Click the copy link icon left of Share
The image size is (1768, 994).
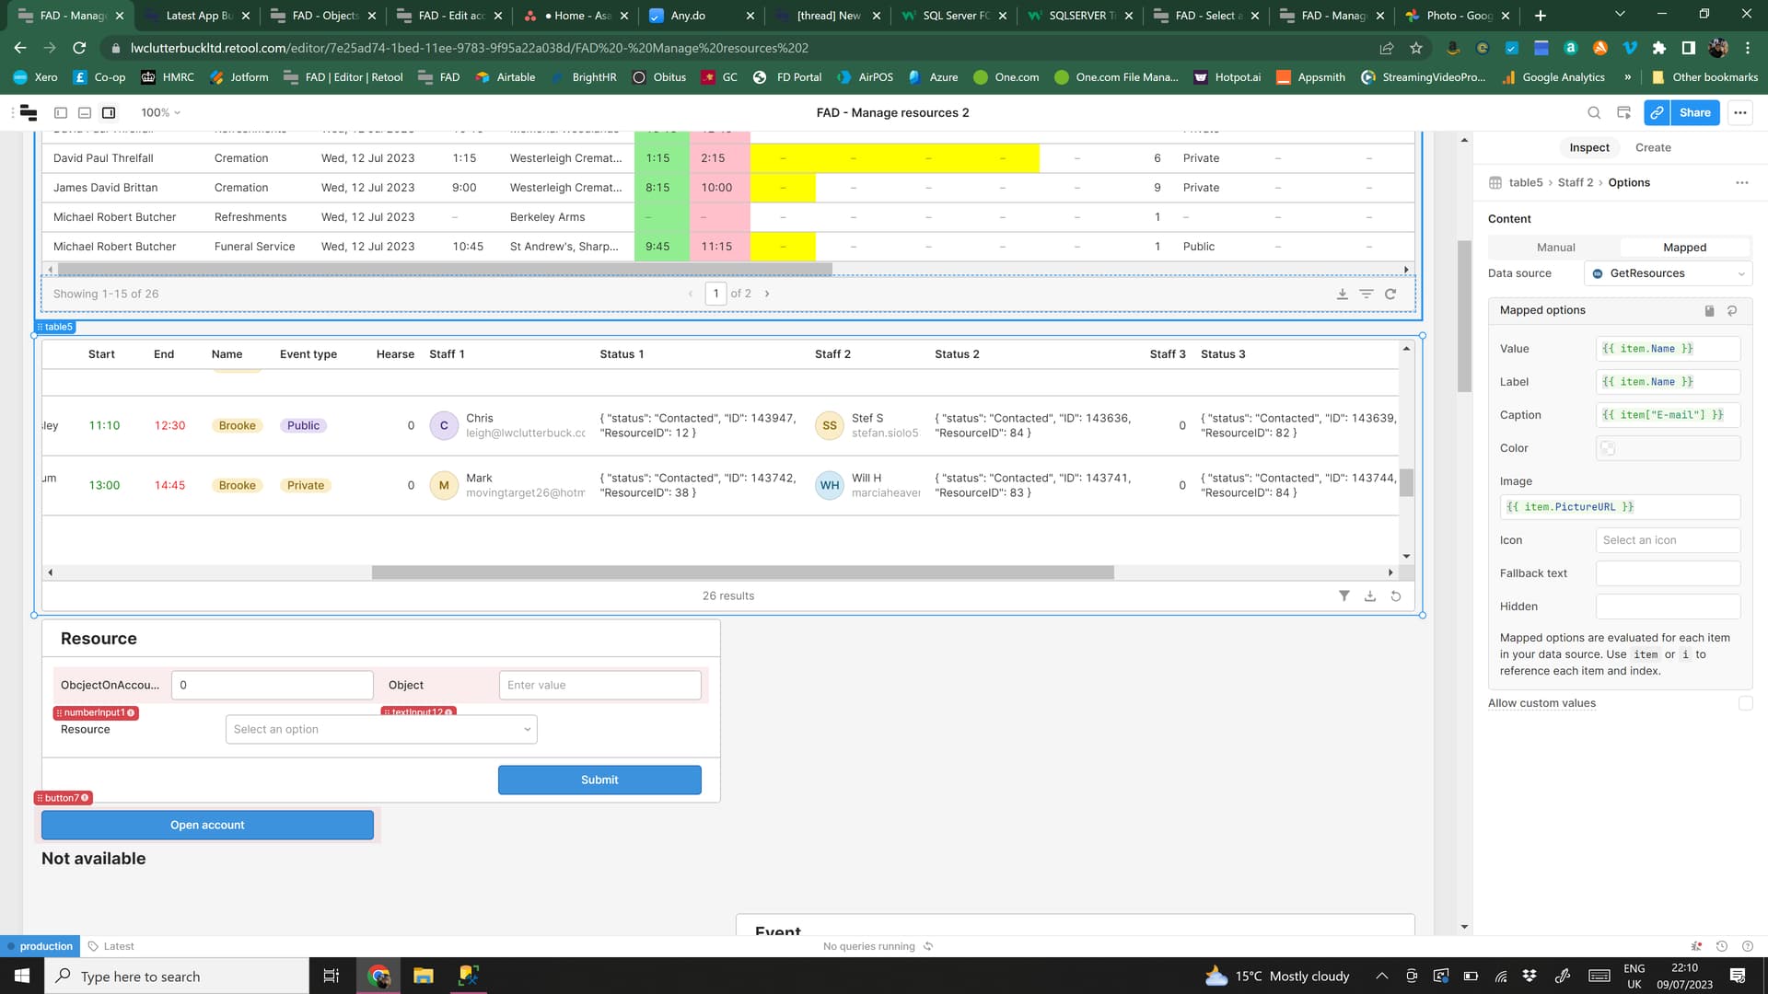pyautogui.click(x=1657, y=112)
